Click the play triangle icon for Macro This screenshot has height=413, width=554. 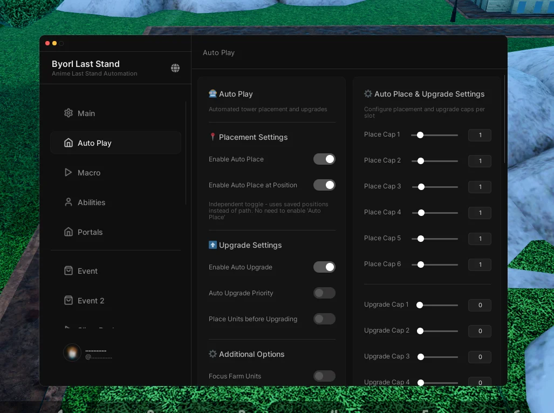coord(69,173)
